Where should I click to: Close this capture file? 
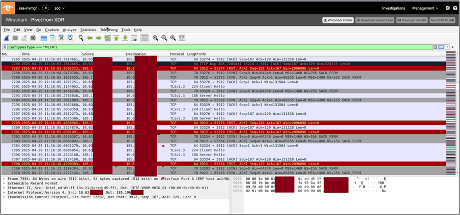pos(61,38)
